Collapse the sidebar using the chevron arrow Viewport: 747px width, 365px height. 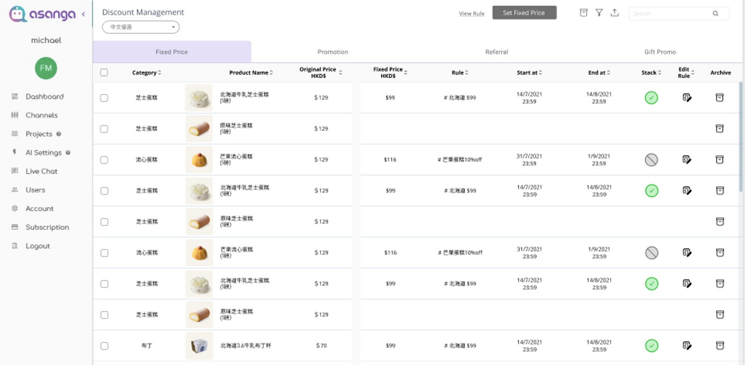[84, 14]
